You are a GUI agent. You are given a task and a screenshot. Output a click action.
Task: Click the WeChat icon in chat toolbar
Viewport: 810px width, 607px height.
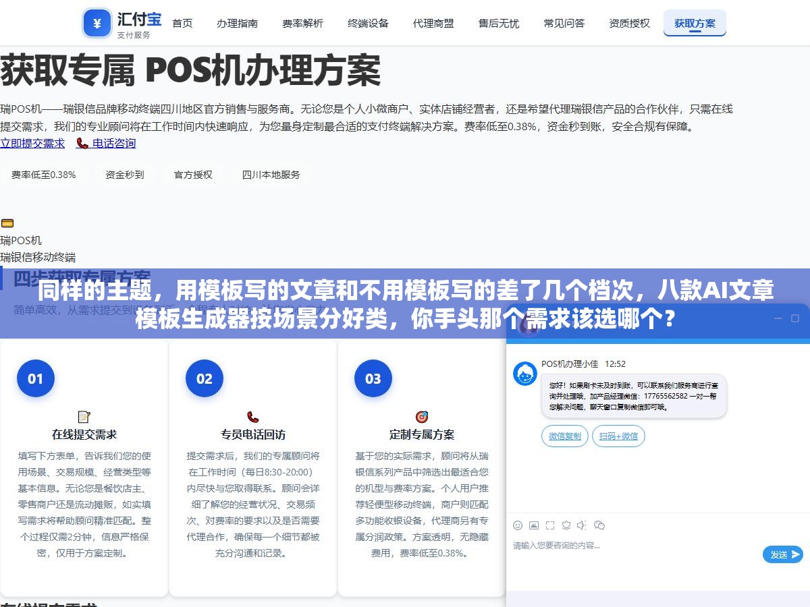pyautogui.click(x=599, y=525)
